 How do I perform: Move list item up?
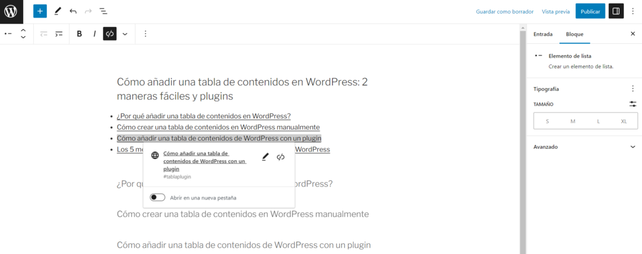coord(23,30)
